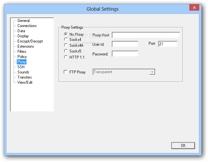208x162 pixels.
Task: Select the highlighted Proxy tree item
Action: point(22,62)
